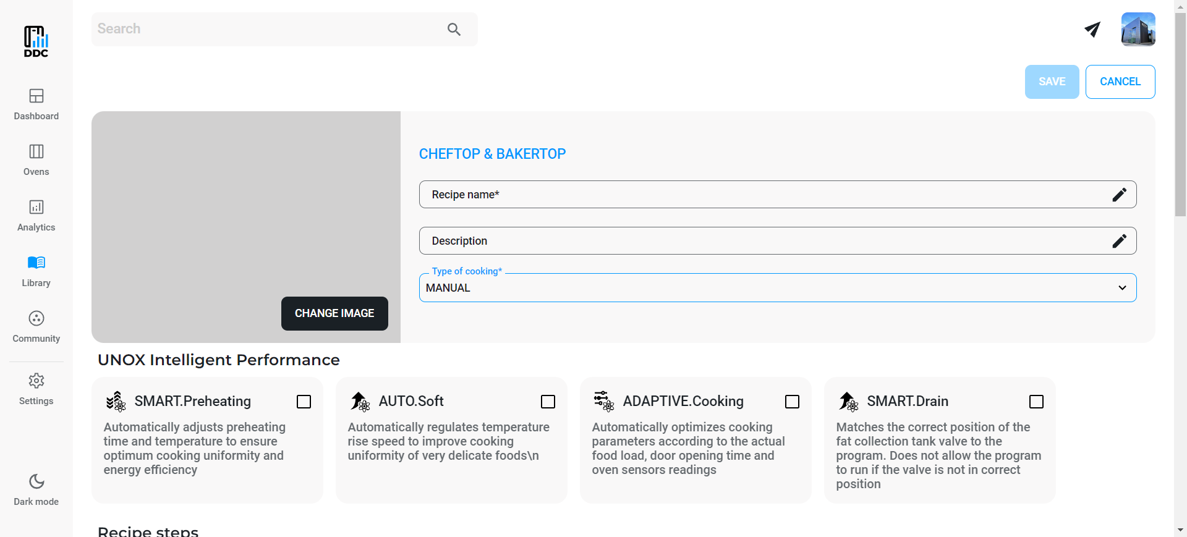Screen dimensions: 1187x537
Task: Open the Community menu item
Action: tap(36, 326)
